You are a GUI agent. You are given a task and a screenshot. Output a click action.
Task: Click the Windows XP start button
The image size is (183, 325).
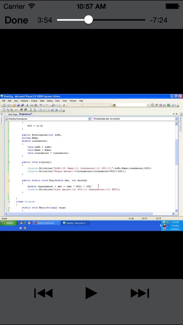point(9,223)
